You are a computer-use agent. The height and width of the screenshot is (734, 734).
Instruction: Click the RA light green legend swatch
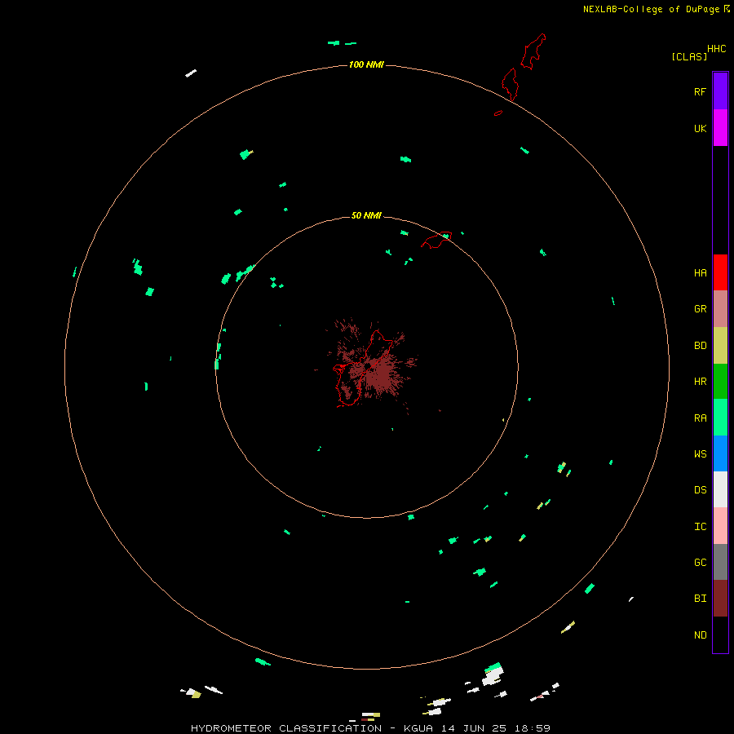pos(720,418)
